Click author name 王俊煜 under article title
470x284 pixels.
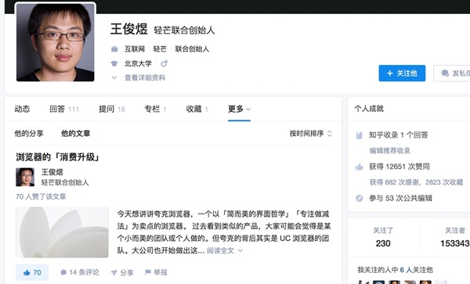52,172
